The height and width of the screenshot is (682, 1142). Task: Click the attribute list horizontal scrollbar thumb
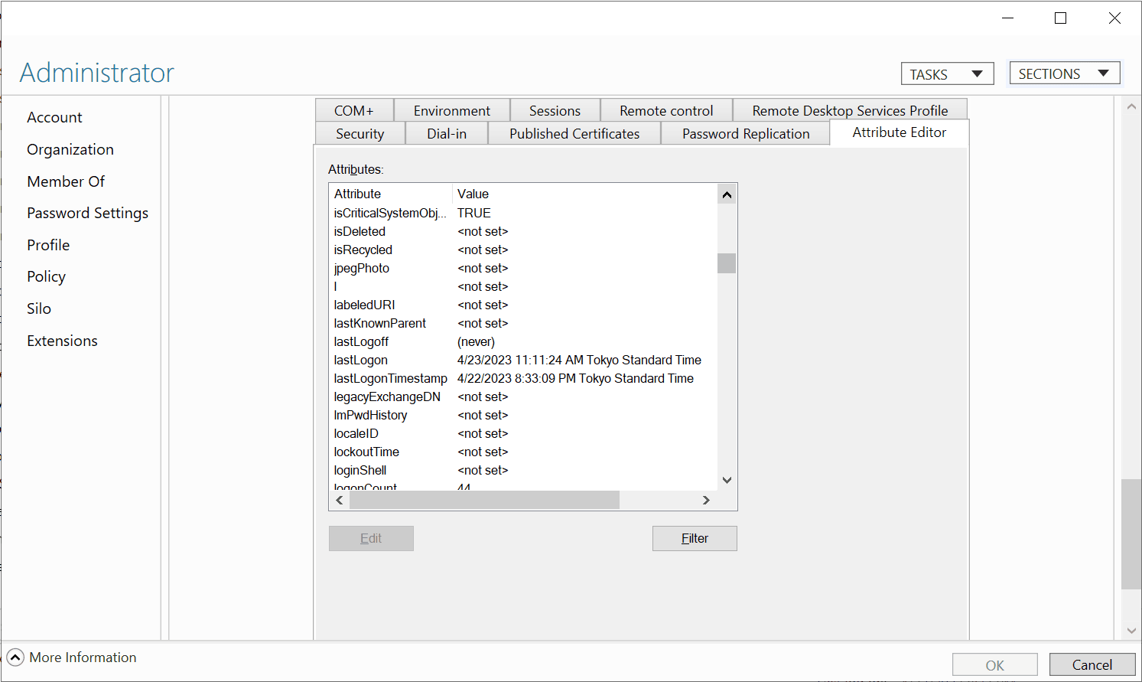coord(484,500)
